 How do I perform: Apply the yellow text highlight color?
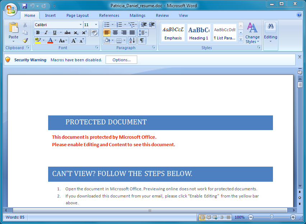(x=38, y=40)
